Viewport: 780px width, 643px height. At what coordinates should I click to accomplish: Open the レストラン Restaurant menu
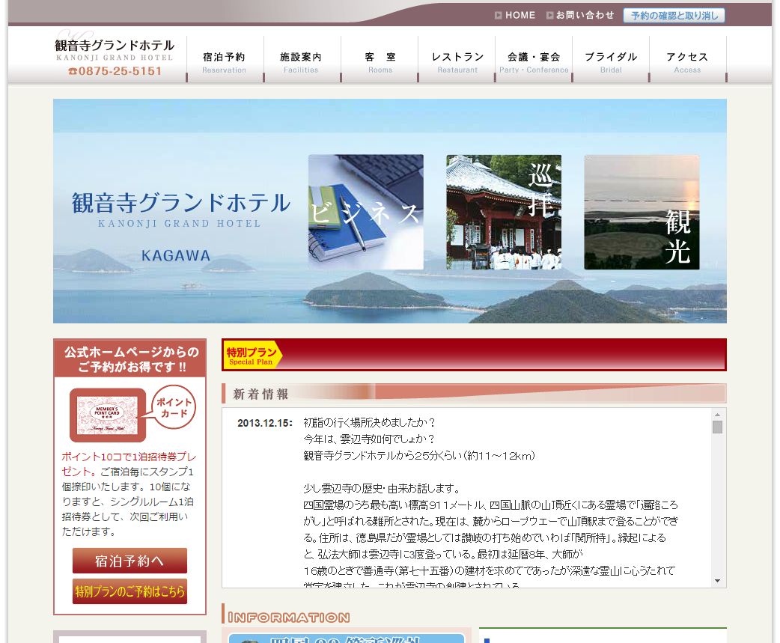457,63
